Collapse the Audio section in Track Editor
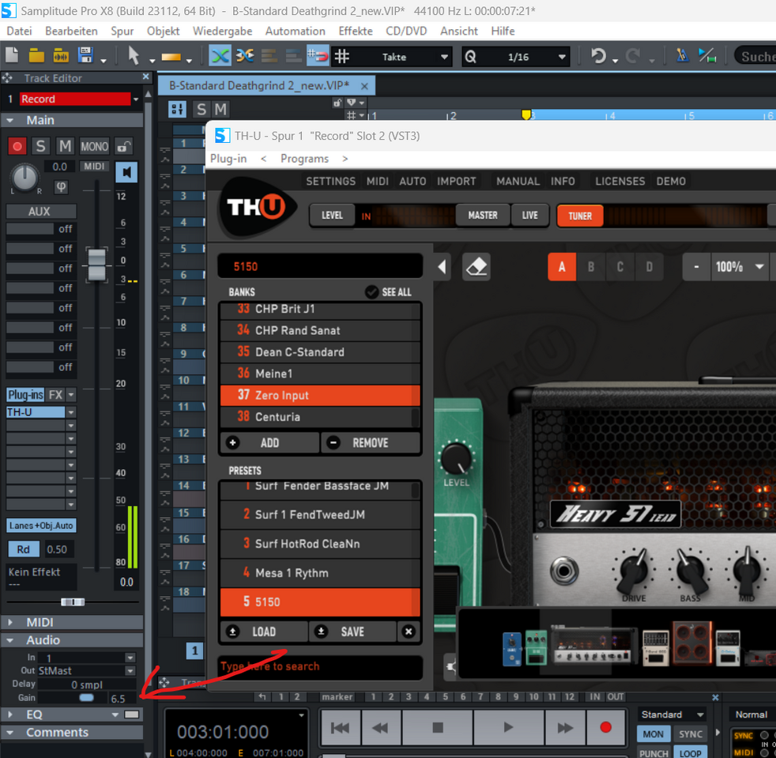Image resolution: width=776 pixels, height=758 pixels. click(10, 640)
